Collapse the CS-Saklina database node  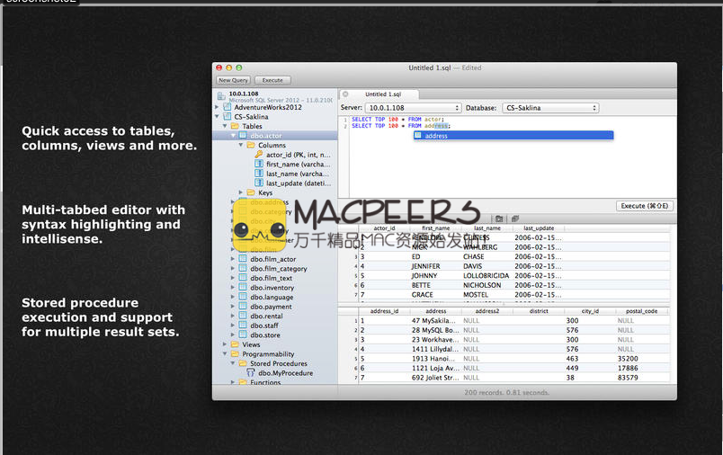[x=217, y=117]
